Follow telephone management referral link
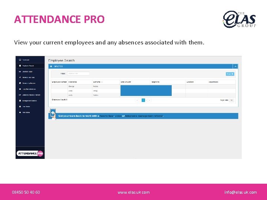This screenshot has width=267, height=200. pyautogui.click(x=144, y=116)
